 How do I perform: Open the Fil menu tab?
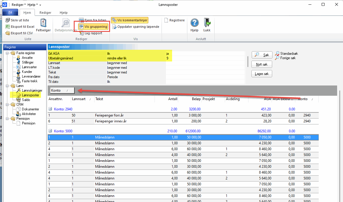[x=10, y=13]
